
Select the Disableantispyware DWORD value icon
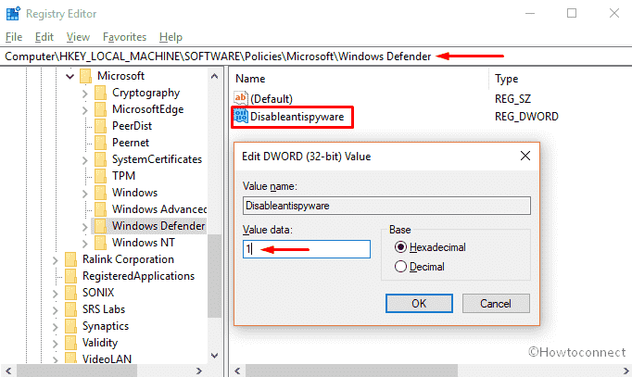241,117
